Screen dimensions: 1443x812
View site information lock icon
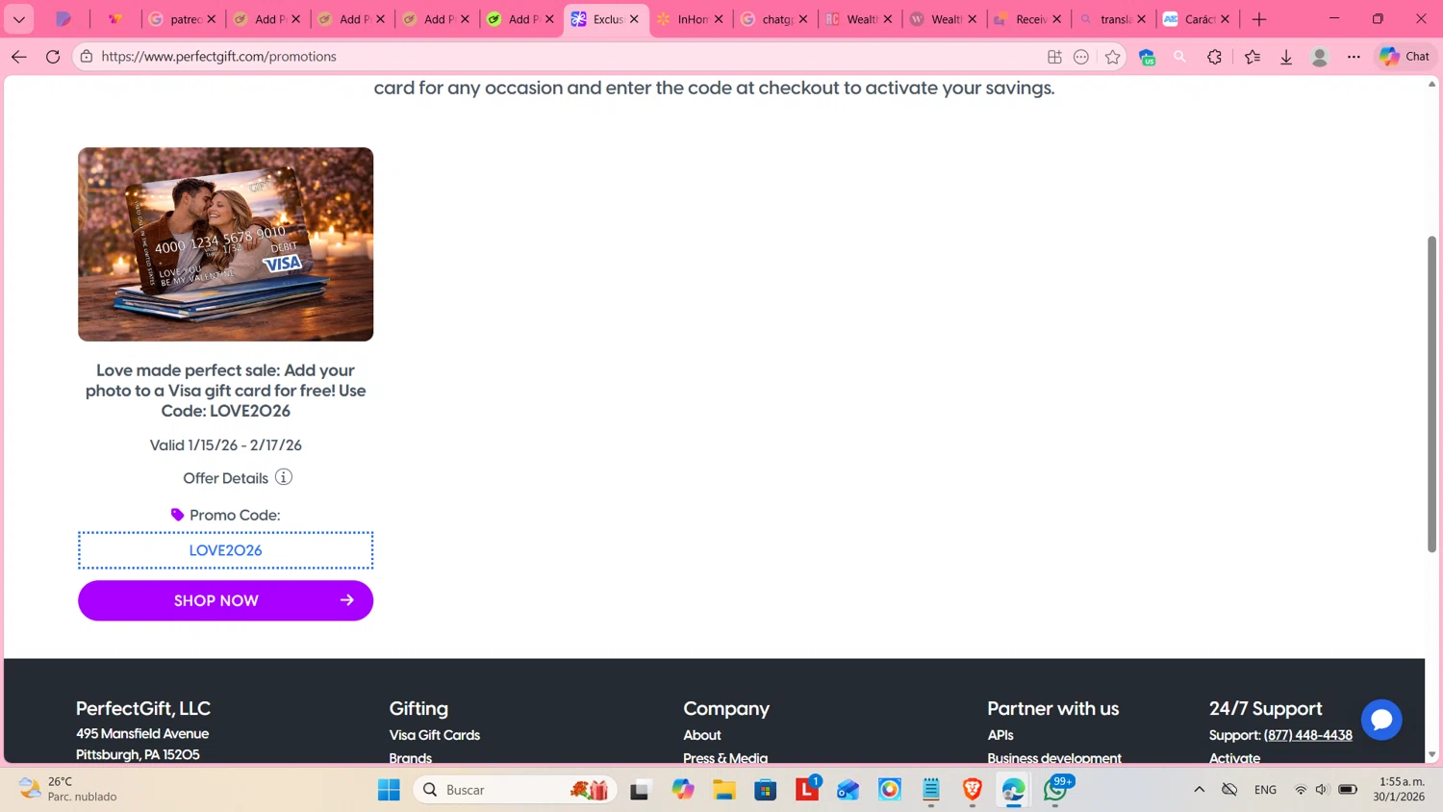87,57
